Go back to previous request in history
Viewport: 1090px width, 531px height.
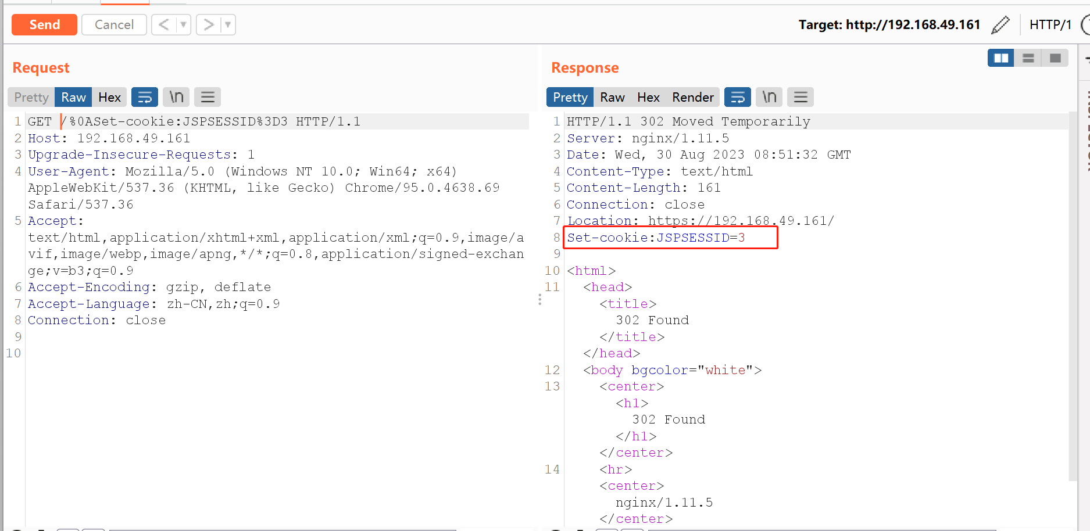pos(164,24)
